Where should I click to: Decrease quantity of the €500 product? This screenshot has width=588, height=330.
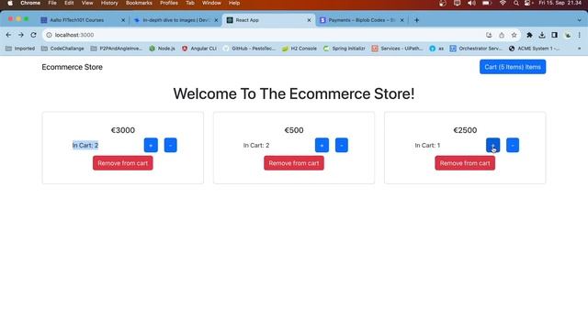342,145
